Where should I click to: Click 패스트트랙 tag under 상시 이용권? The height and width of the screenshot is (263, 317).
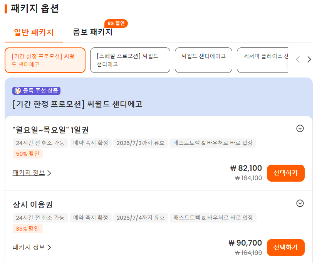213,217
